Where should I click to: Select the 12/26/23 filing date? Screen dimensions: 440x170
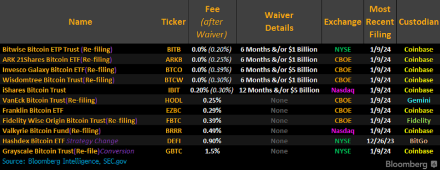point(380,141)
